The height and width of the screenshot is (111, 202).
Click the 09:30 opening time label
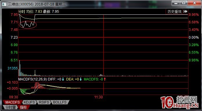(14, 97)
